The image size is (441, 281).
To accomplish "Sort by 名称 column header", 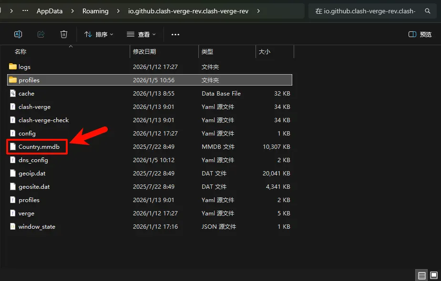I will click(x=21, y=52).
